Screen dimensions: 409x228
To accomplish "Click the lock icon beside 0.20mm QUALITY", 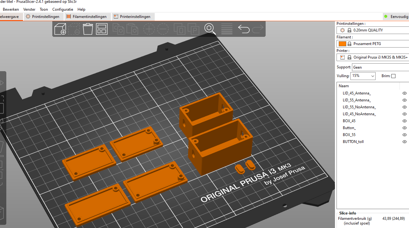I will pyautogui.click(x=349, y=30).
